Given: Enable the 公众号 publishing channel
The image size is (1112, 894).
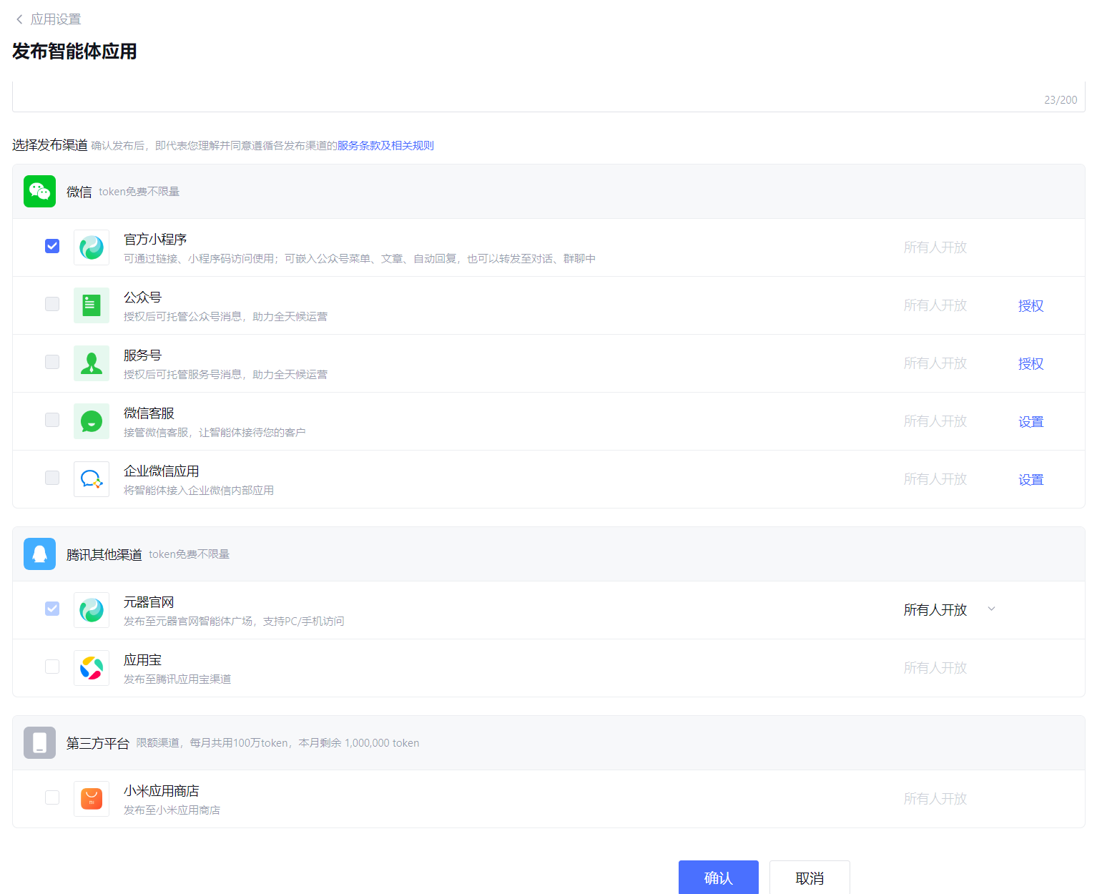Looking at the screenshot, I should click(51, 304).
